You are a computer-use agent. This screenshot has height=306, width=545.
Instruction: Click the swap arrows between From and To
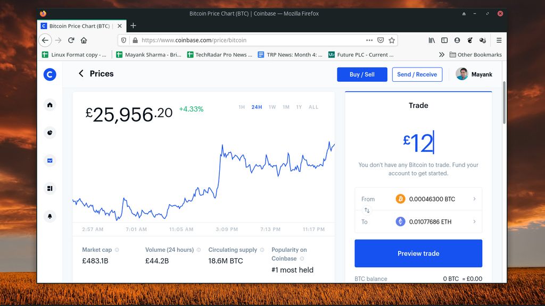click(366, 210)
